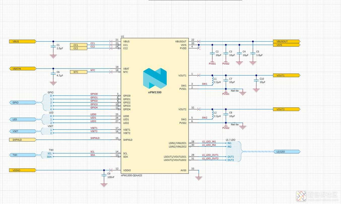Click the 4.7µF value of C6

[x=60, y=75]
